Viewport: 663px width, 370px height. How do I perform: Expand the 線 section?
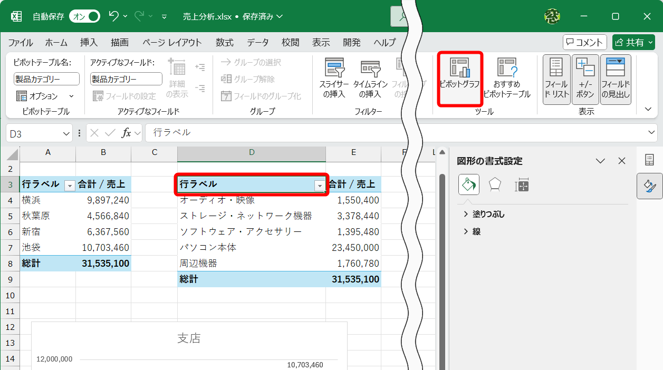coord(474,231)
